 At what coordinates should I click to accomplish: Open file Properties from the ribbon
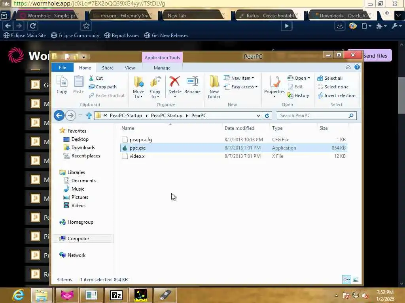tap(274, 86)
